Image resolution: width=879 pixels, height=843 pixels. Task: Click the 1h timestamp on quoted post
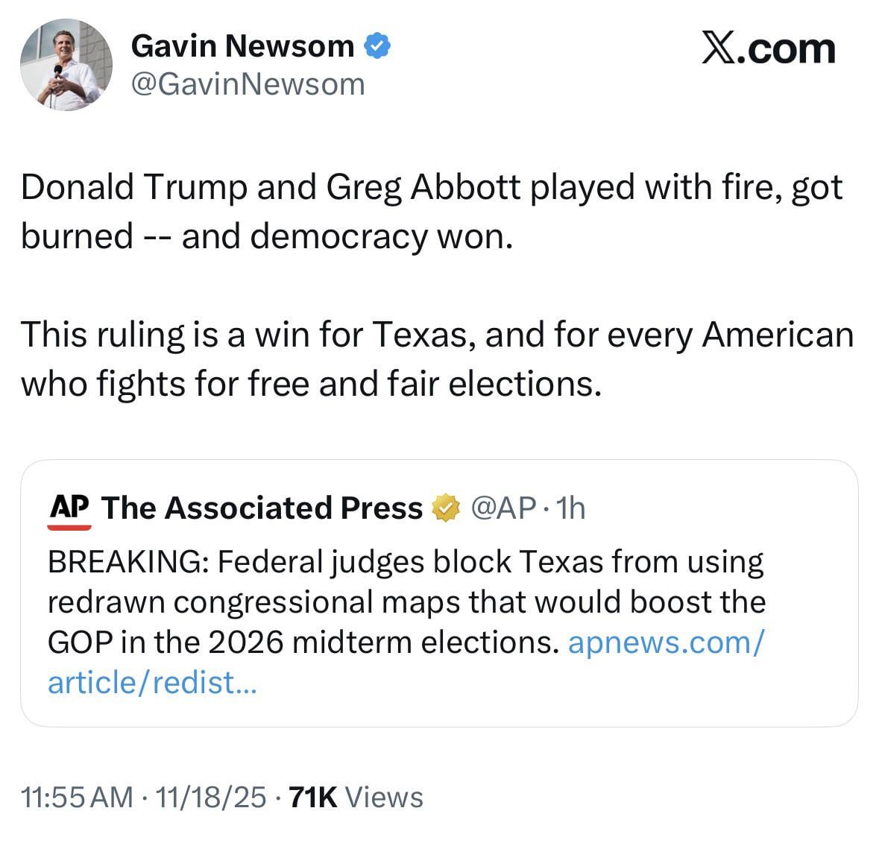click(571, 508)
